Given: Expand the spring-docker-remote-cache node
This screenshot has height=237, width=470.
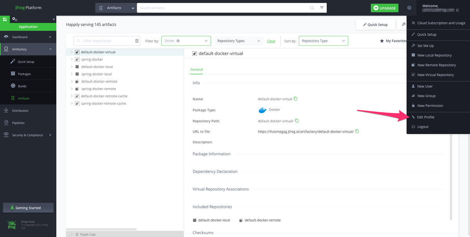Looking at the screenshot, I should point(72,103).
